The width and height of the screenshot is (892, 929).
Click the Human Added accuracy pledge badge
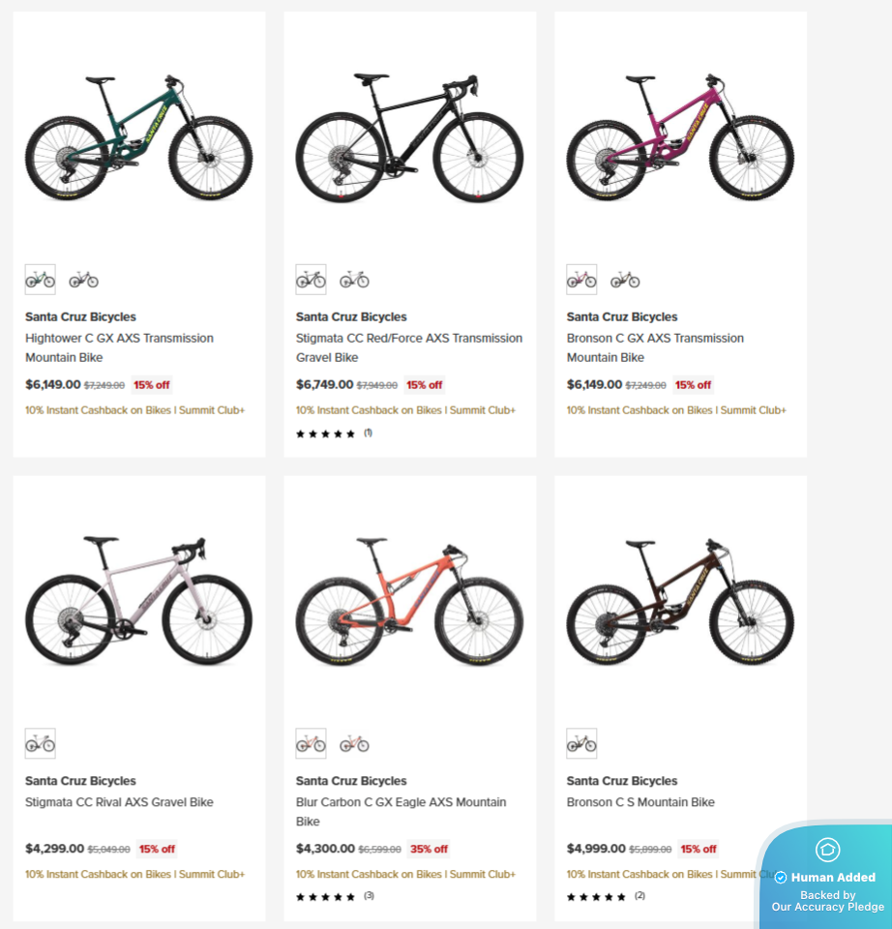[827, 878]
